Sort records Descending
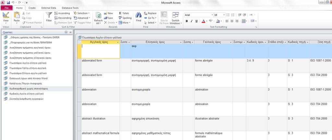This screenshot has height=140, width=332. click(x=63, y=18)
